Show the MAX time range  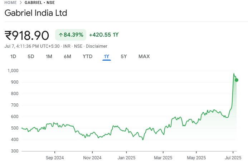144,56
